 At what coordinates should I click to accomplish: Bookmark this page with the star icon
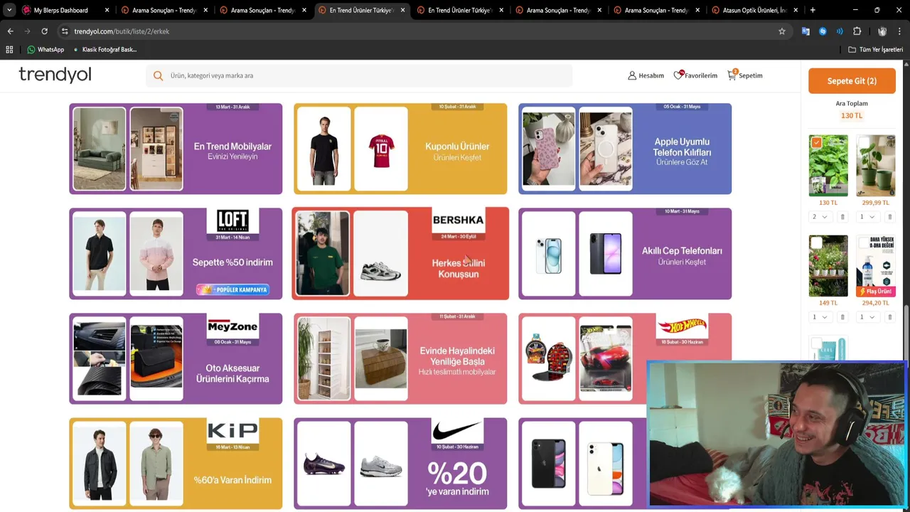tap(782, 31)
